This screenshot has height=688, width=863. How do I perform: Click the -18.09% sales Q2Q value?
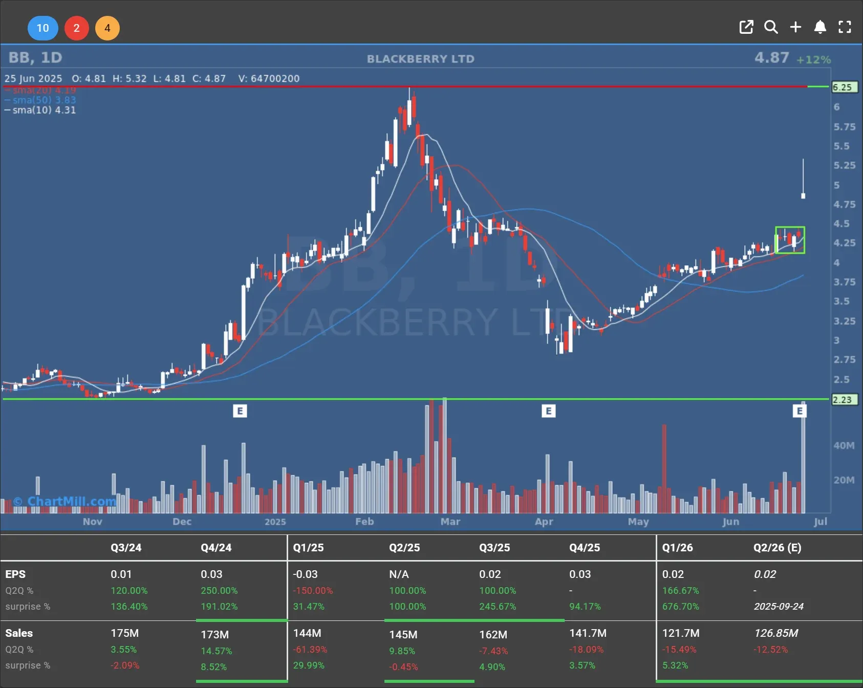[587, 650]
